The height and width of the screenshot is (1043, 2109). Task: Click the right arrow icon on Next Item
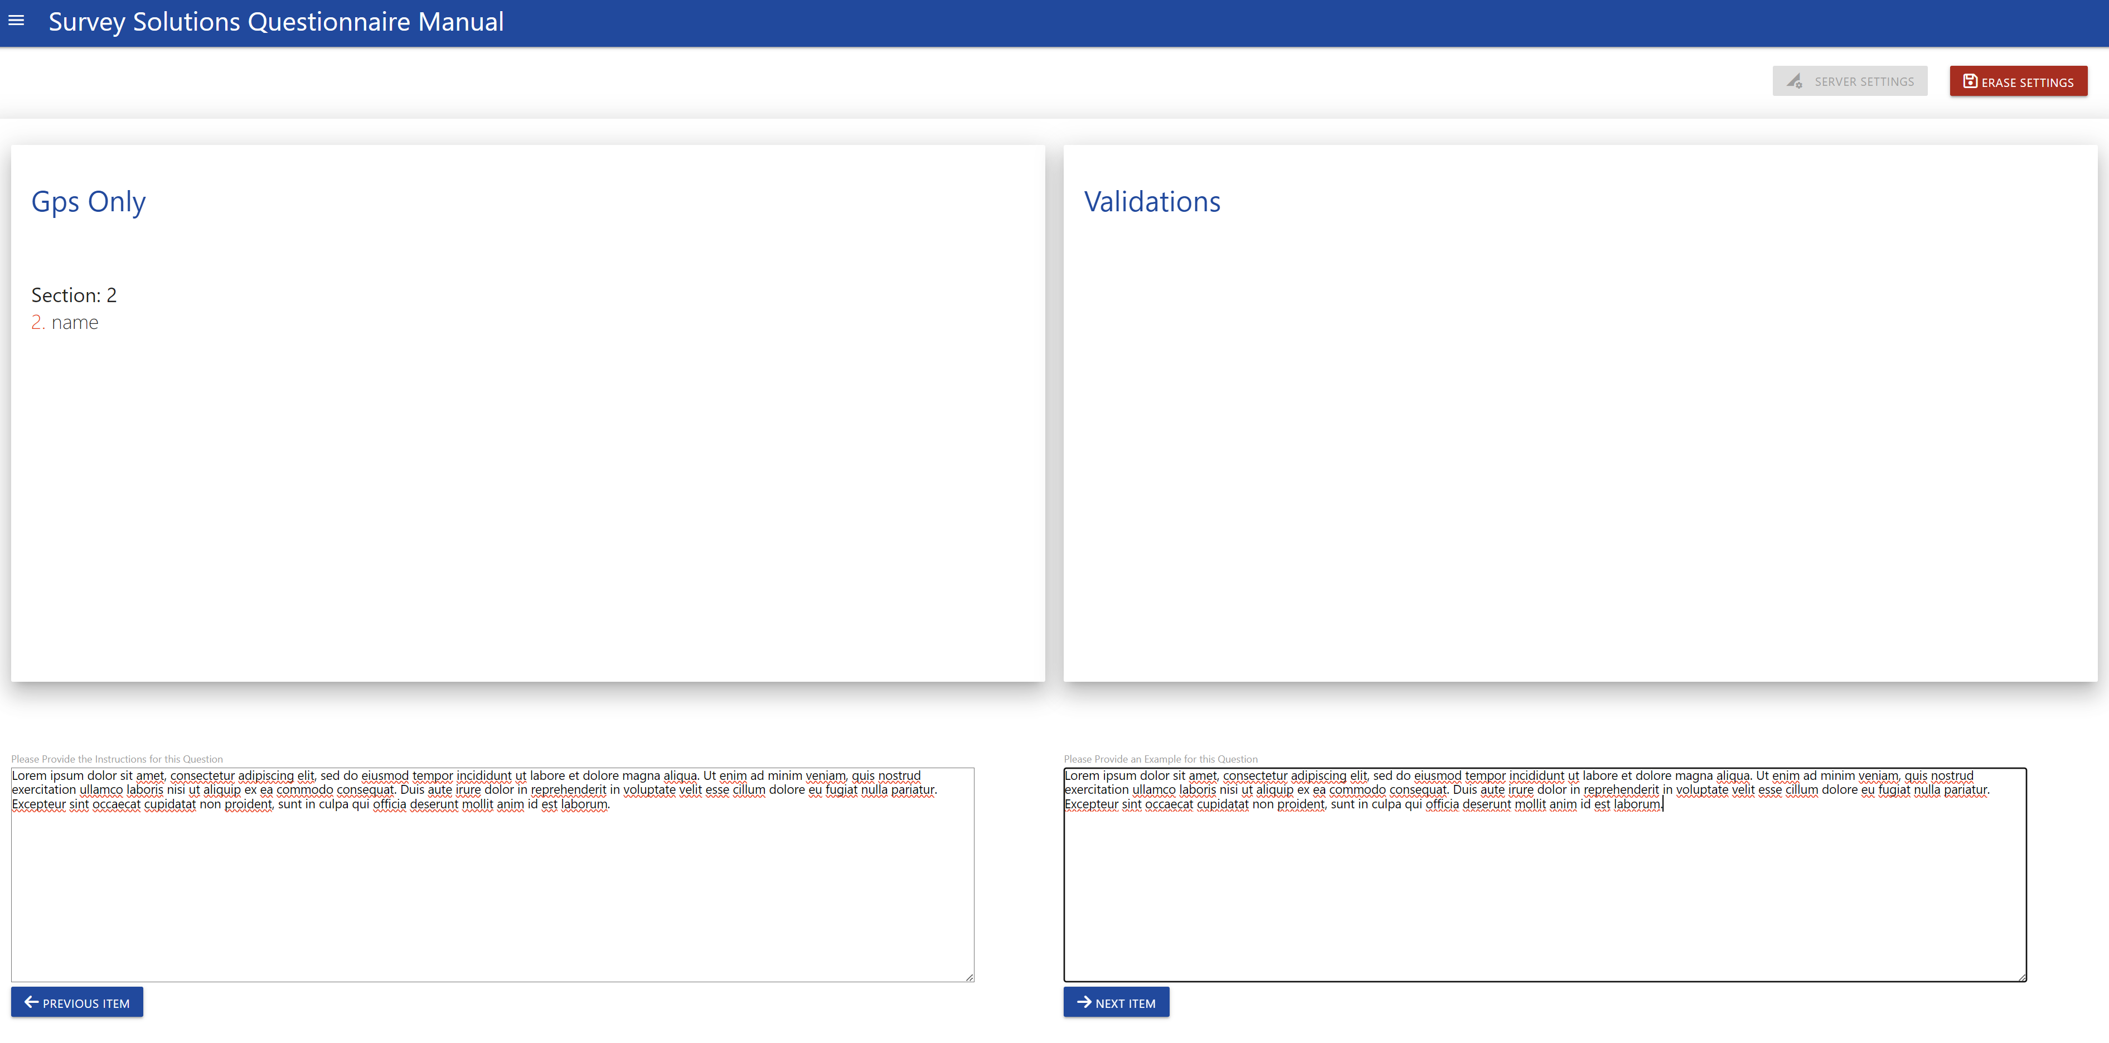coord(1084,1002)
